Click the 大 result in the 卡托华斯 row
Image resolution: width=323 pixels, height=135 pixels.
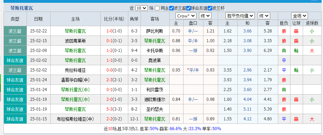312,51
